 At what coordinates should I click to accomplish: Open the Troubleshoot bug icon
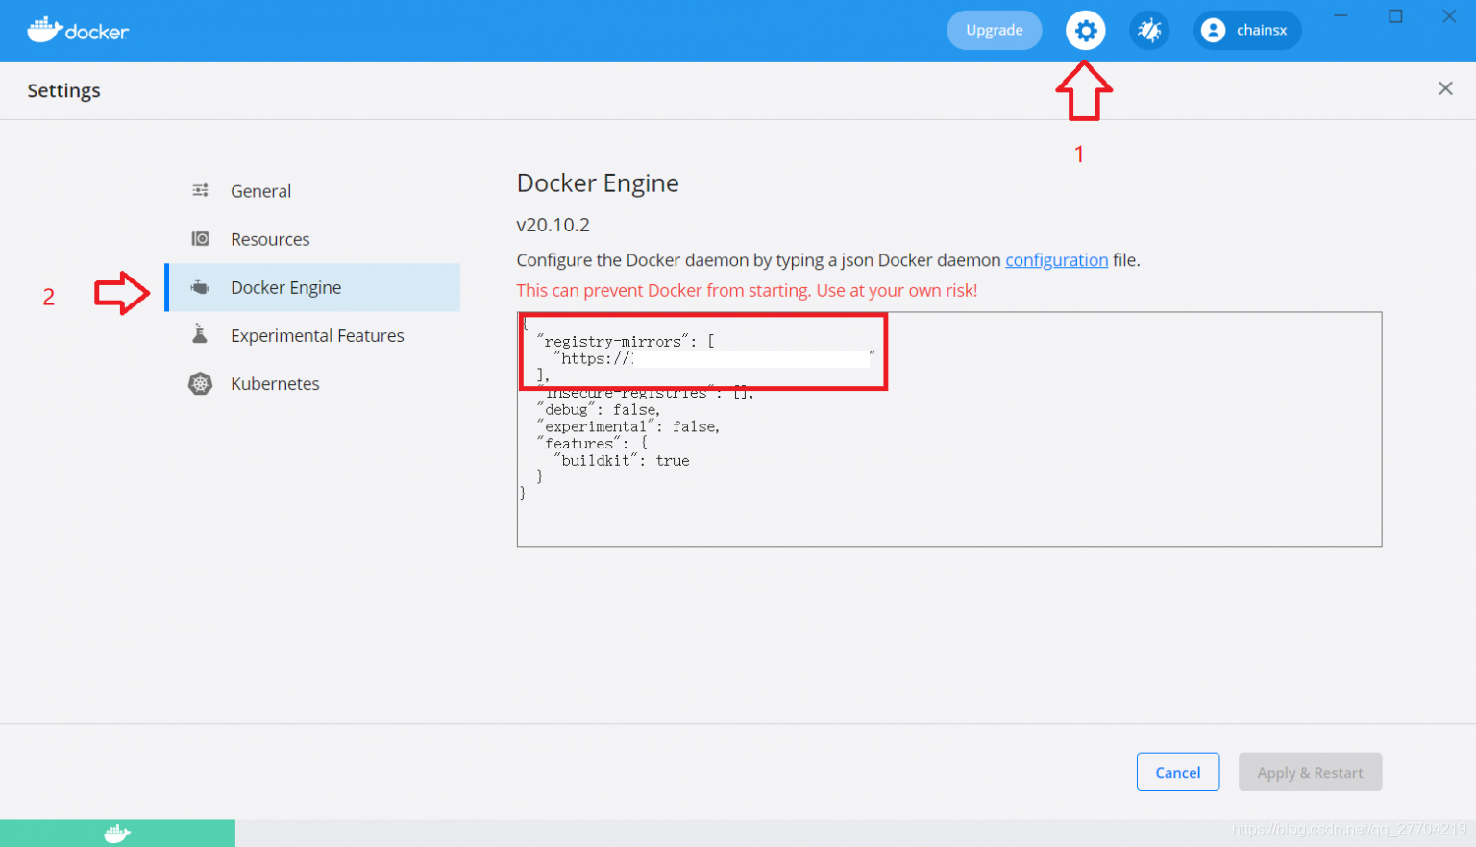click(x=1149, y=30)
